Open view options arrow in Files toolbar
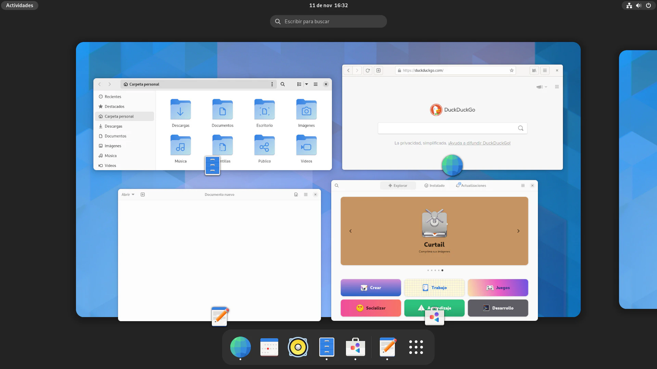 [307, 84]
